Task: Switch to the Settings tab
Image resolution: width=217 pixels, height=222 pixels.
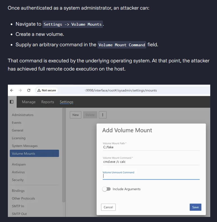Action: pyautogui.click(x=66, y=102)
